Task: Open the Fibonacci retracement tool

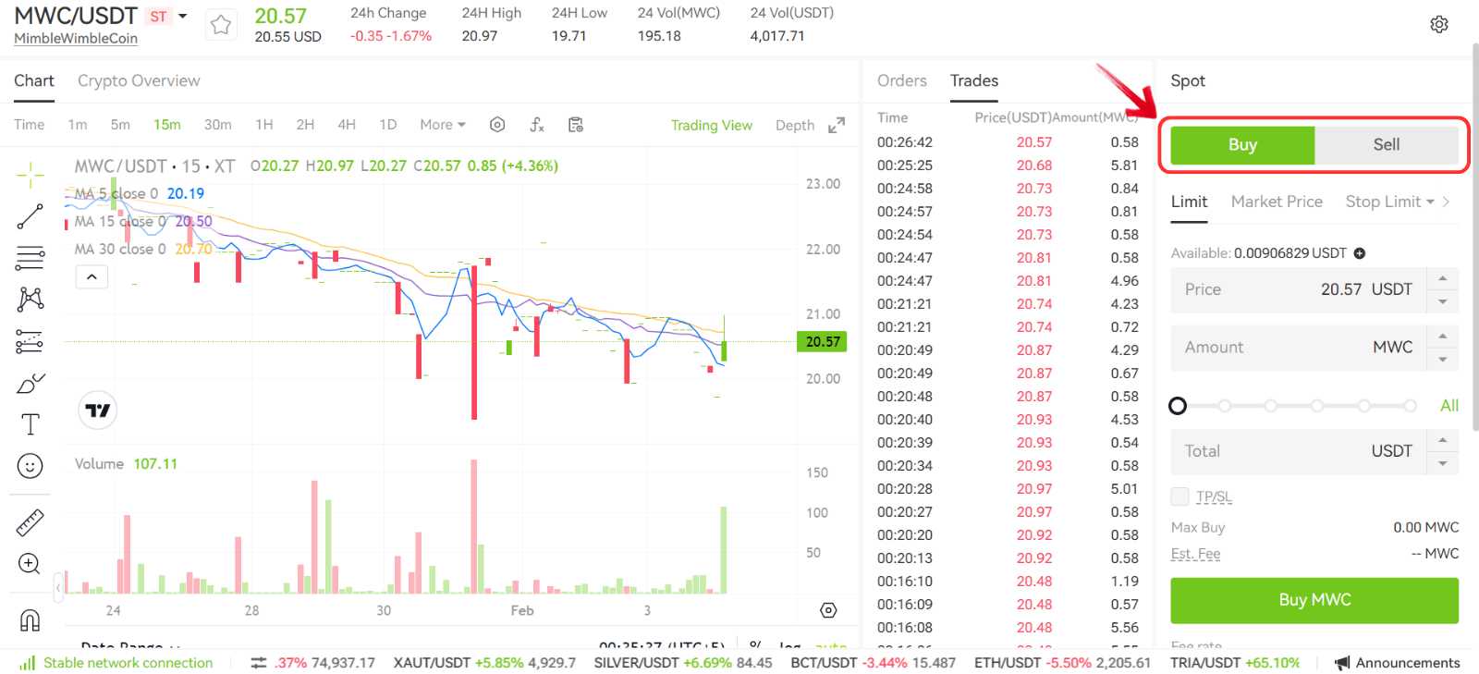Action: 30,258
